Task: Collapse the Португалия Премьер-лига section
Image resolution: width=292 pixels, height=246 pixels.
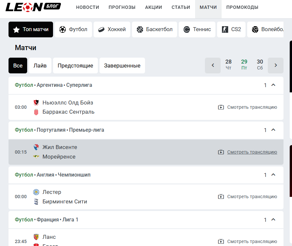Action: [x=273, y=130]
